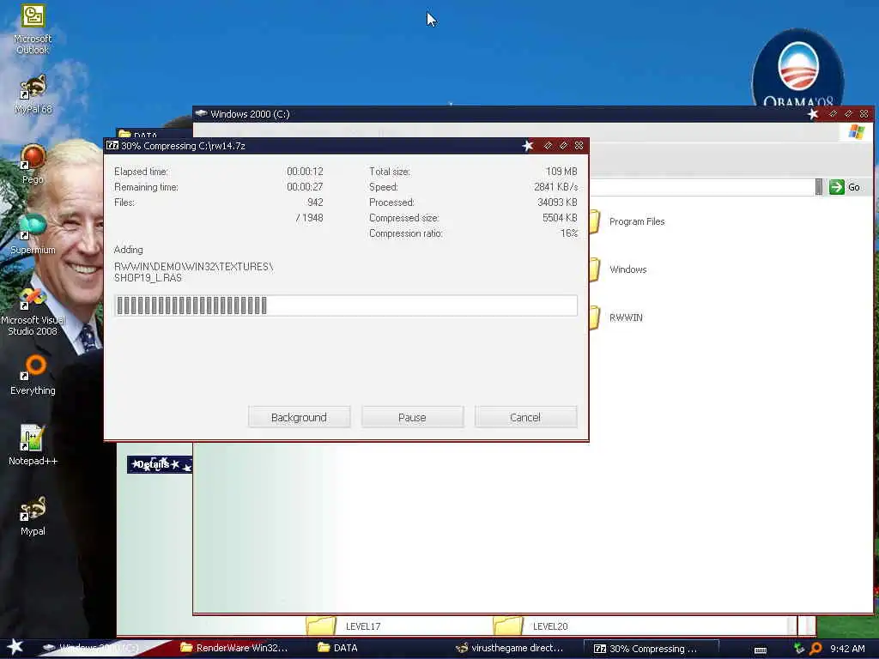Screen dimensions: 879x659
Task: Cancel the compression of rw14.7z
Action: pos(525,418)
